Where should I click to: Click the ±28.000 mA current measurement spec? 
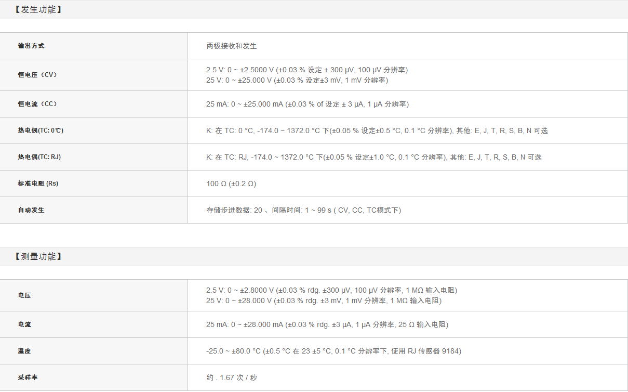pyautogui.click(x=327, y=324)
